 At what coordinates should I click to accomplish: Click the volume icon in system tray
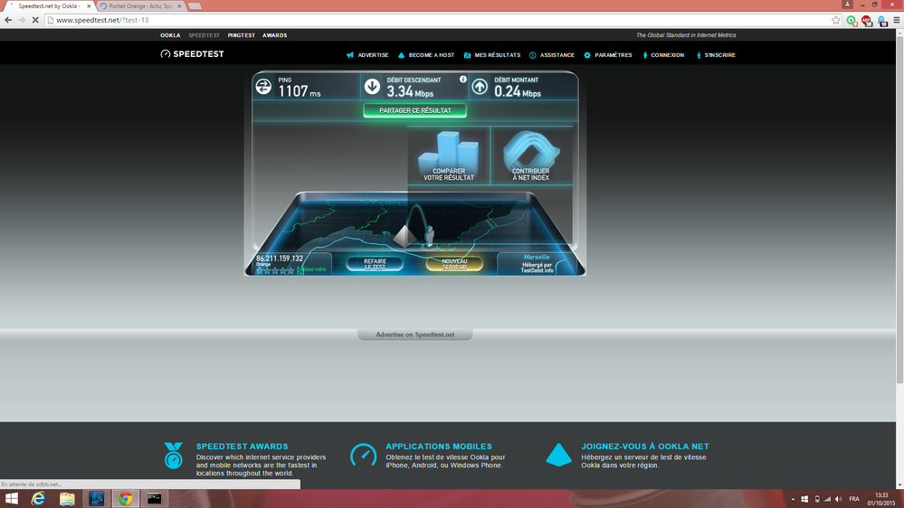tap(839, 499)
